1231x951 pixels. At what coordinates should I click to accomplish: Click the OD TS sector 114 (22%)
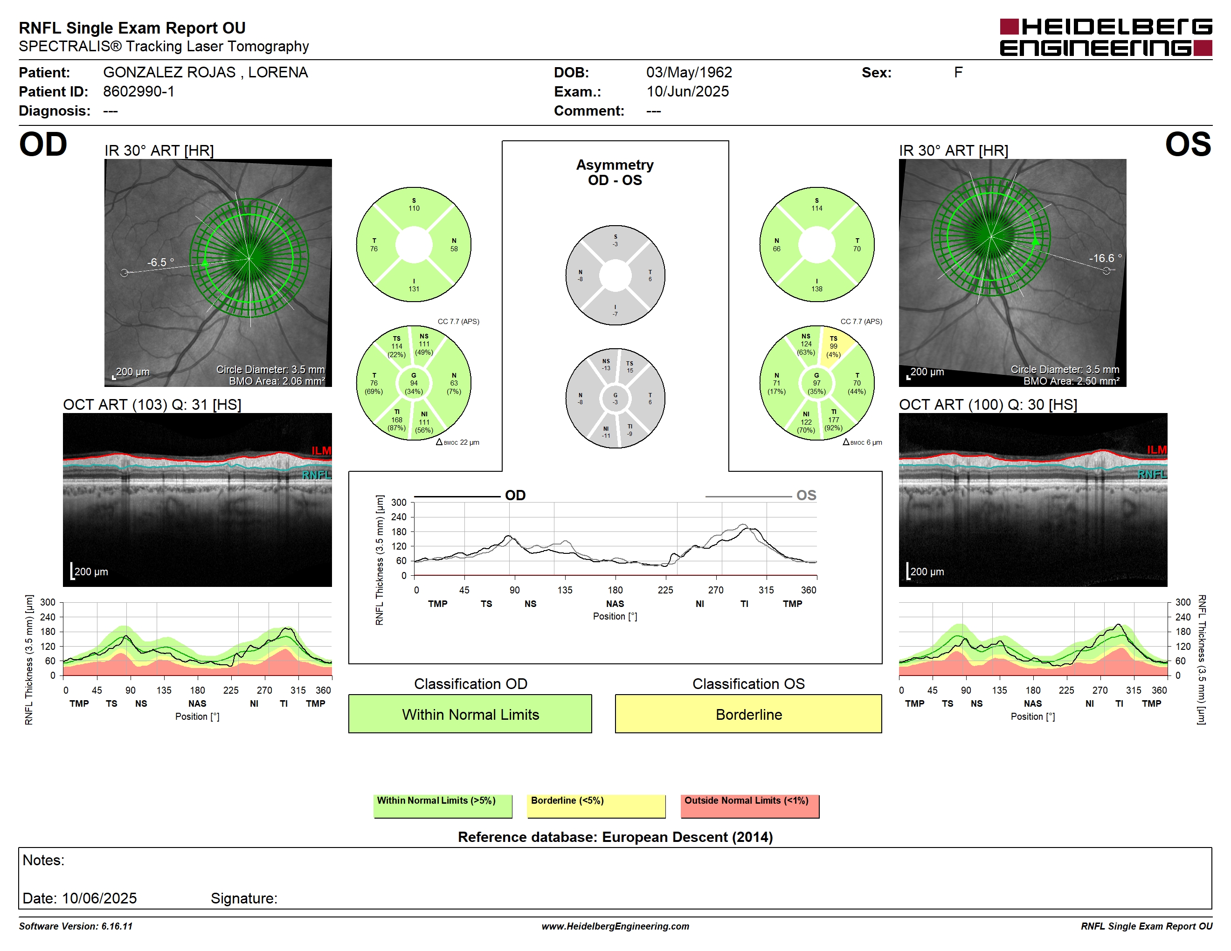click(x=397, y=346)
